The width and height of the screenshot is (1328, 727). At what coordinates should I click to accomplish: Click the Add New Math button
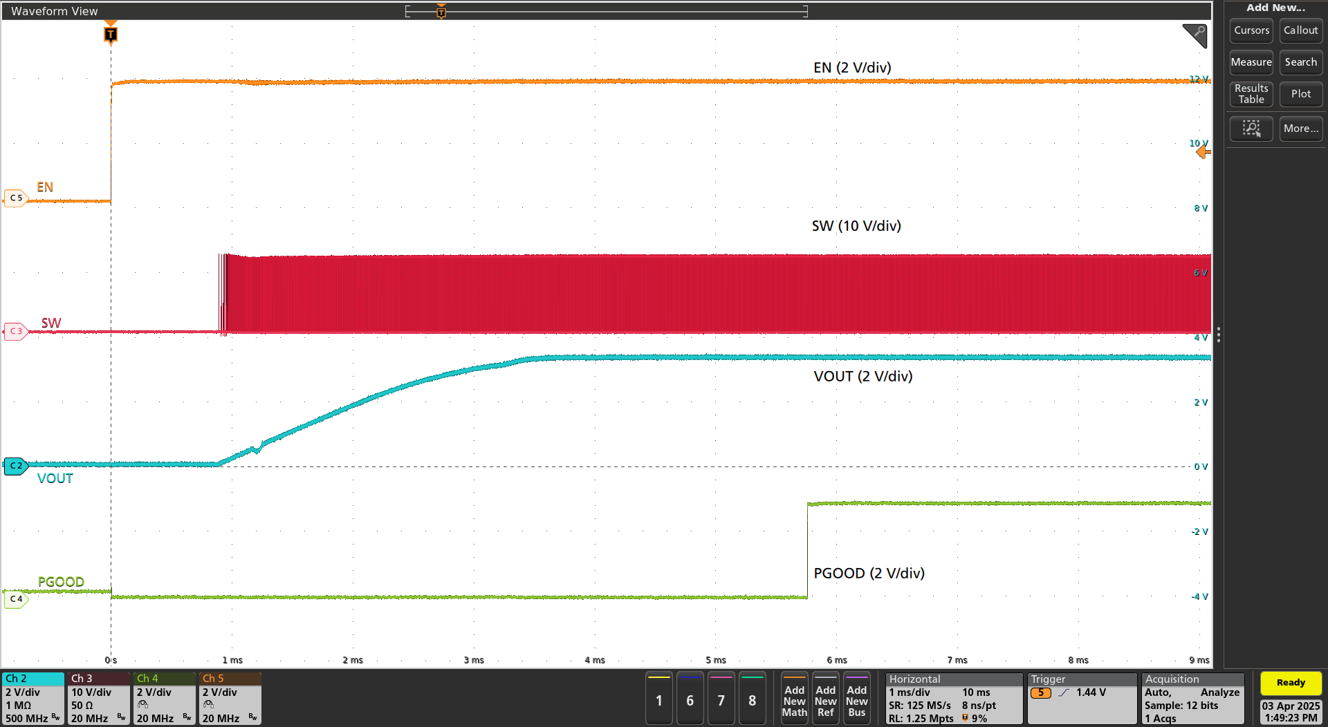pos(794,700)
